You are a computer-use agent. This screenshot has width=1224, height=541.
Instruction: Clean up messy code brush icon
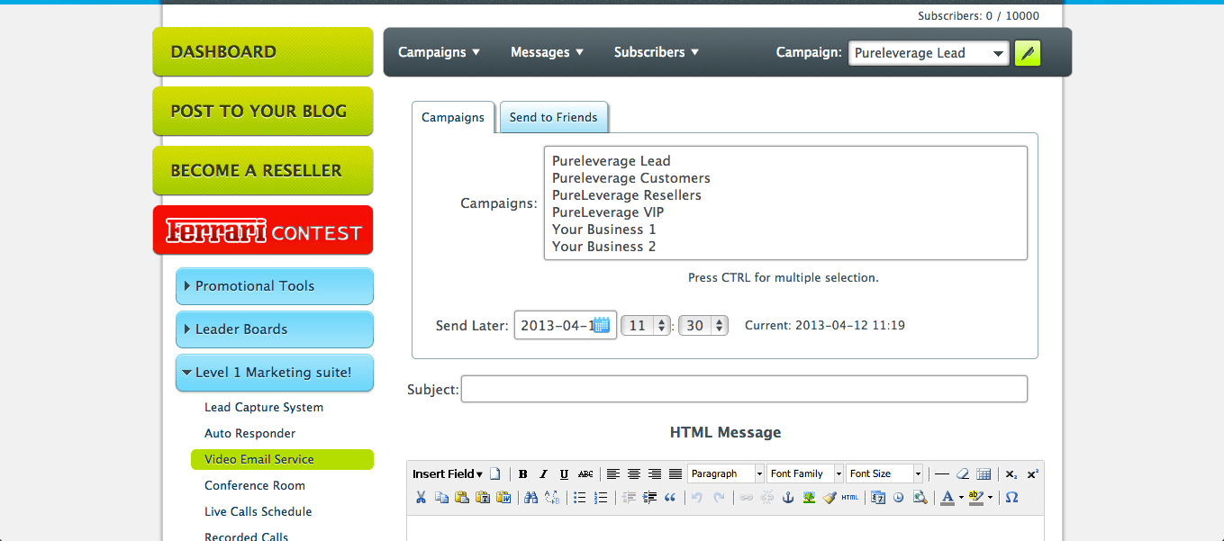click(830, 497)
